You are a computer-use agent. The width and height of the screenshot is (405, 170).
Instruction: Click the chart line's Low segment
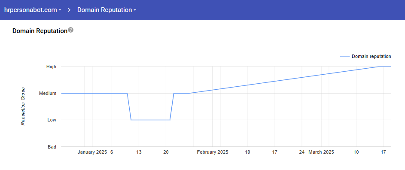tap(150, 120)
